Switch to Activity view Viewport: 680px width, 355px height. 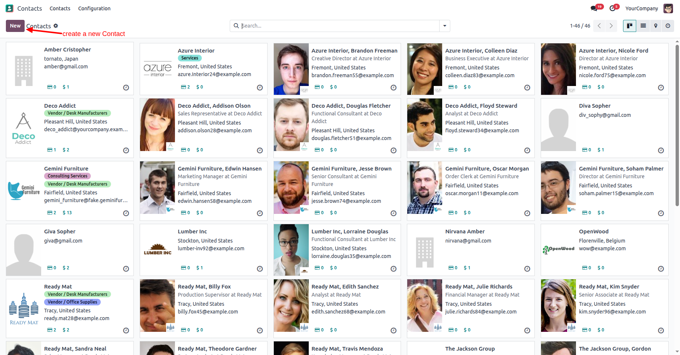click(x=668, y=26)
